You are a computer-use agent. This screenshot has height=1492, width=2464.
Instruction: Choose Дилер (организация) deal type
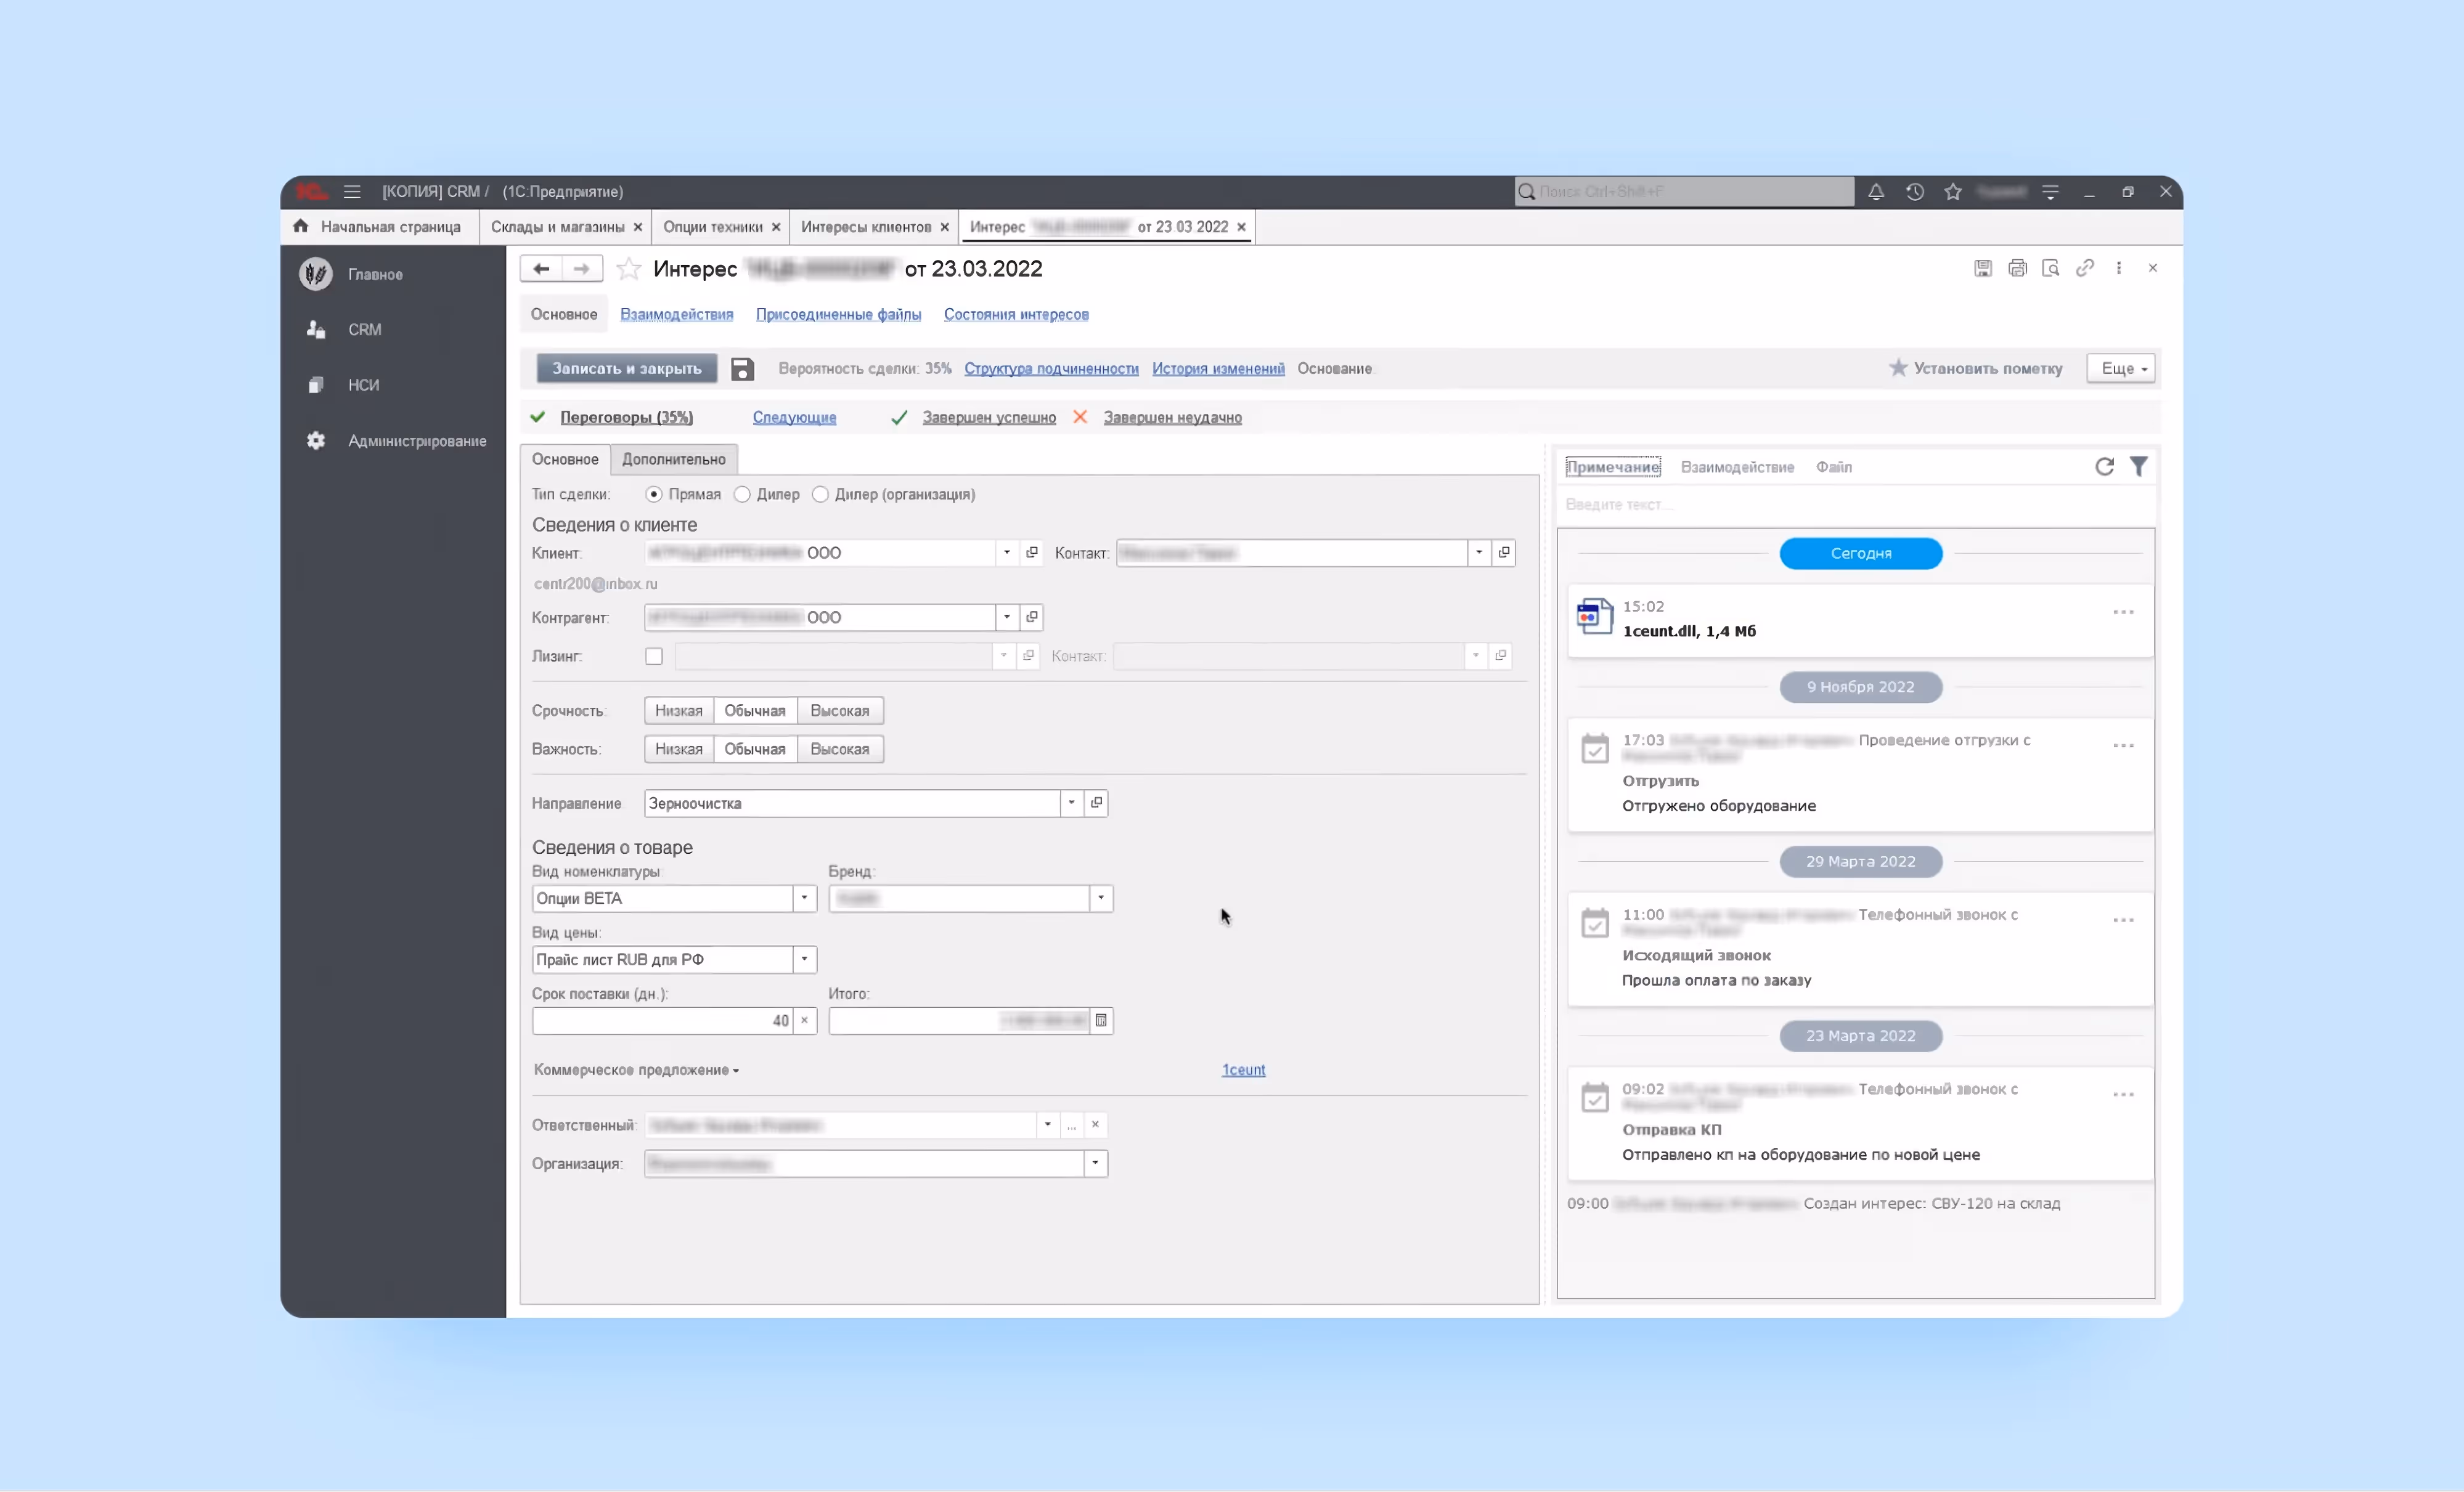(820, 493)
